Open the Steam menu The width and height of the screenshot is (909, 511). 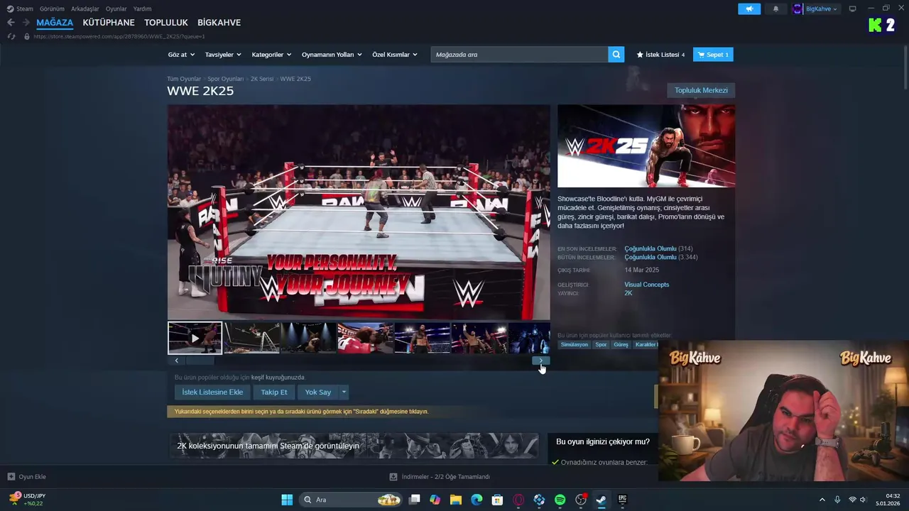(20, 9)
